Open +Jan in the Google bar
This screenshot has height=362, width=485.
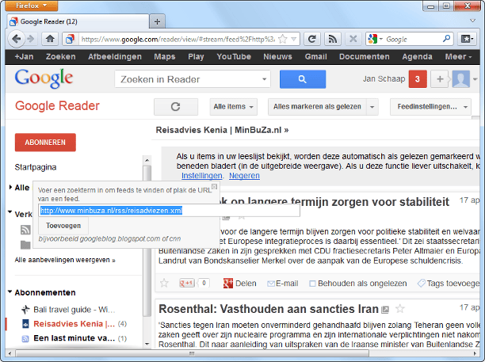[x=24, y=56]
